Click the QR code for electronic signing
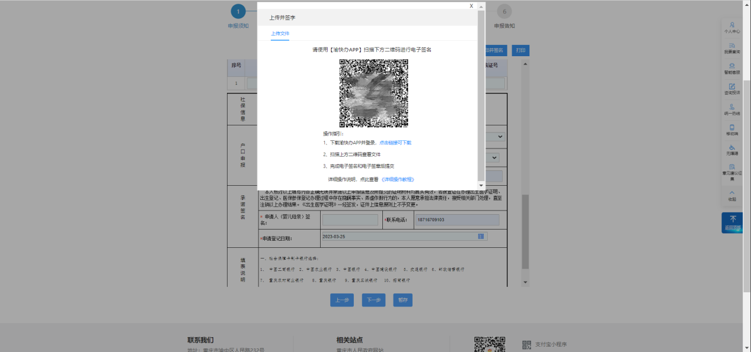751x352 pixels. click(373, 93)
